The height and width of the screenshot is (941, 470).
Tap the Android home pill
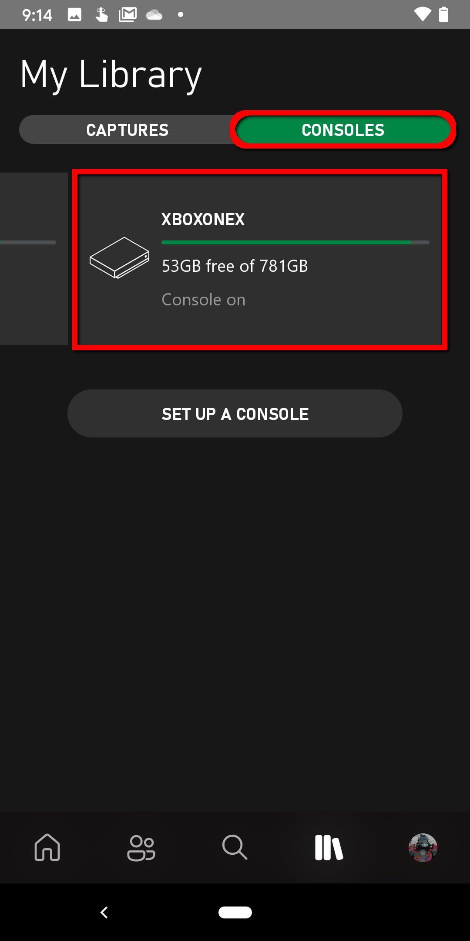235,912
